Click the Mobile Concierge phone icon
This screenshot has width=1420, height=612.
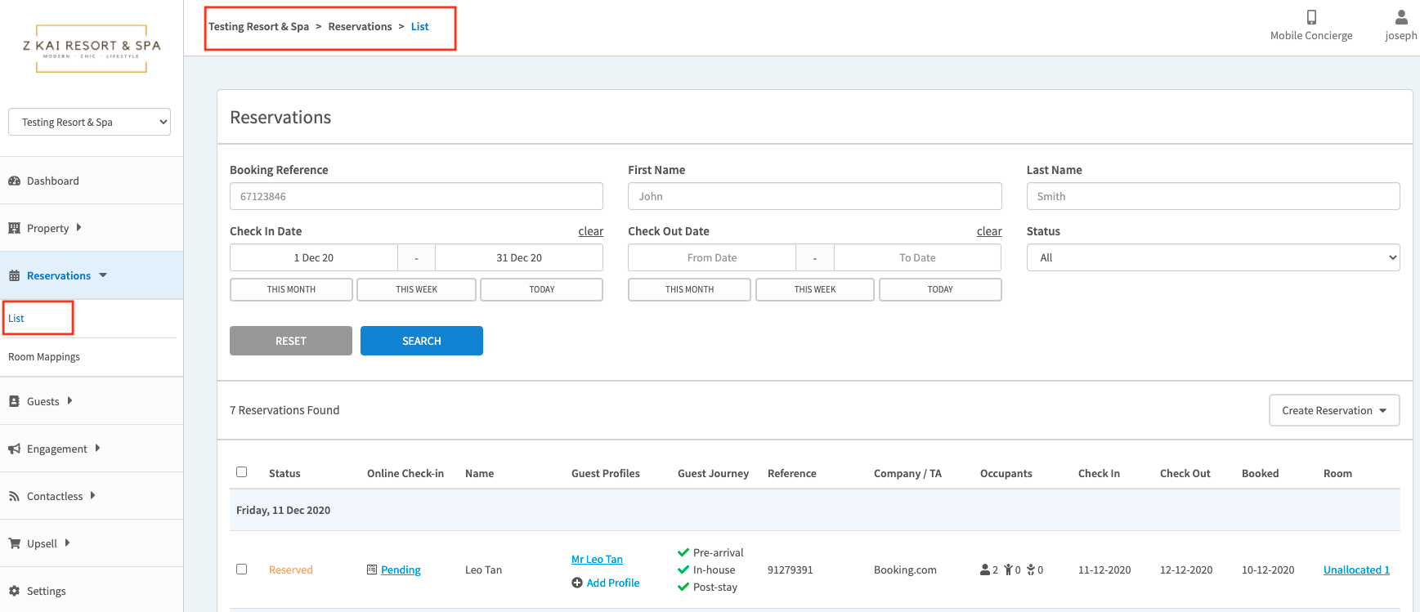click(x=1311, y=17)
